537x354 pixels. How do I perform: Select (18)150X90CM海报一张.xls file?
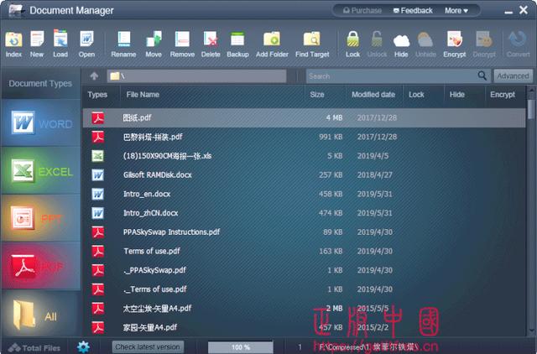point(304,156)
